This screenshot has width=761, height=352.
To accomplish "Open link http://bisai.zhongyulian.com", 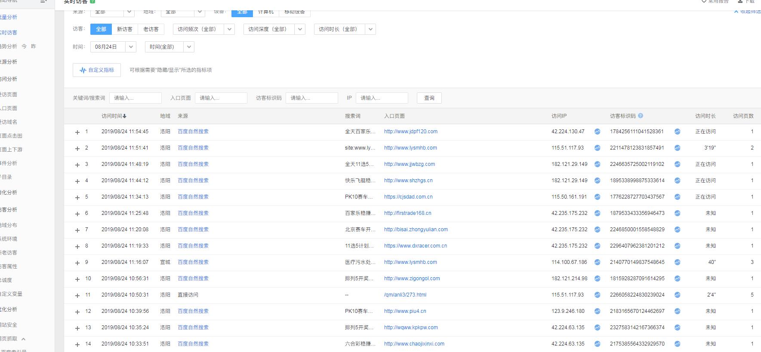I will [x=416, y=230].
